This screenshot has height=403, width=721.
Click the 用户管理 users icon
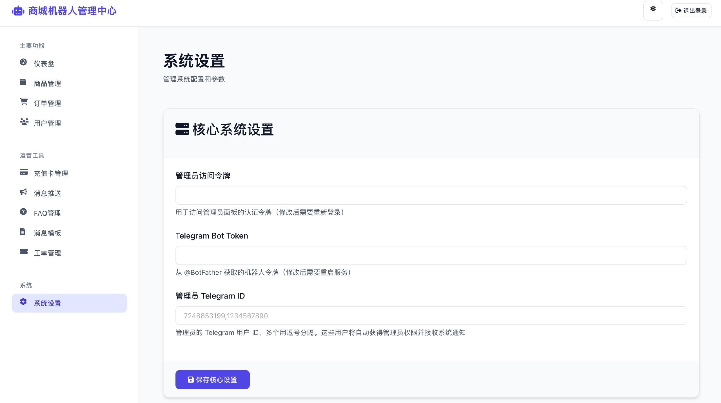(24, 122)
